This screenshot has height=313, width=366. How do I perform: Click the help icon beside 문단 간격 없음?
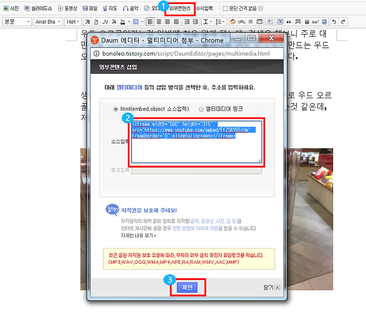tap(261, 9)
